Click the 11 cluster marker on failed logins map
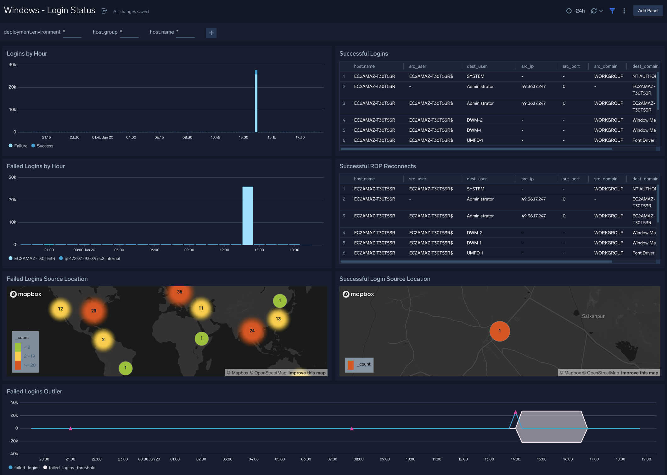Viewport: 667px width, 475px height. (201, 308)
